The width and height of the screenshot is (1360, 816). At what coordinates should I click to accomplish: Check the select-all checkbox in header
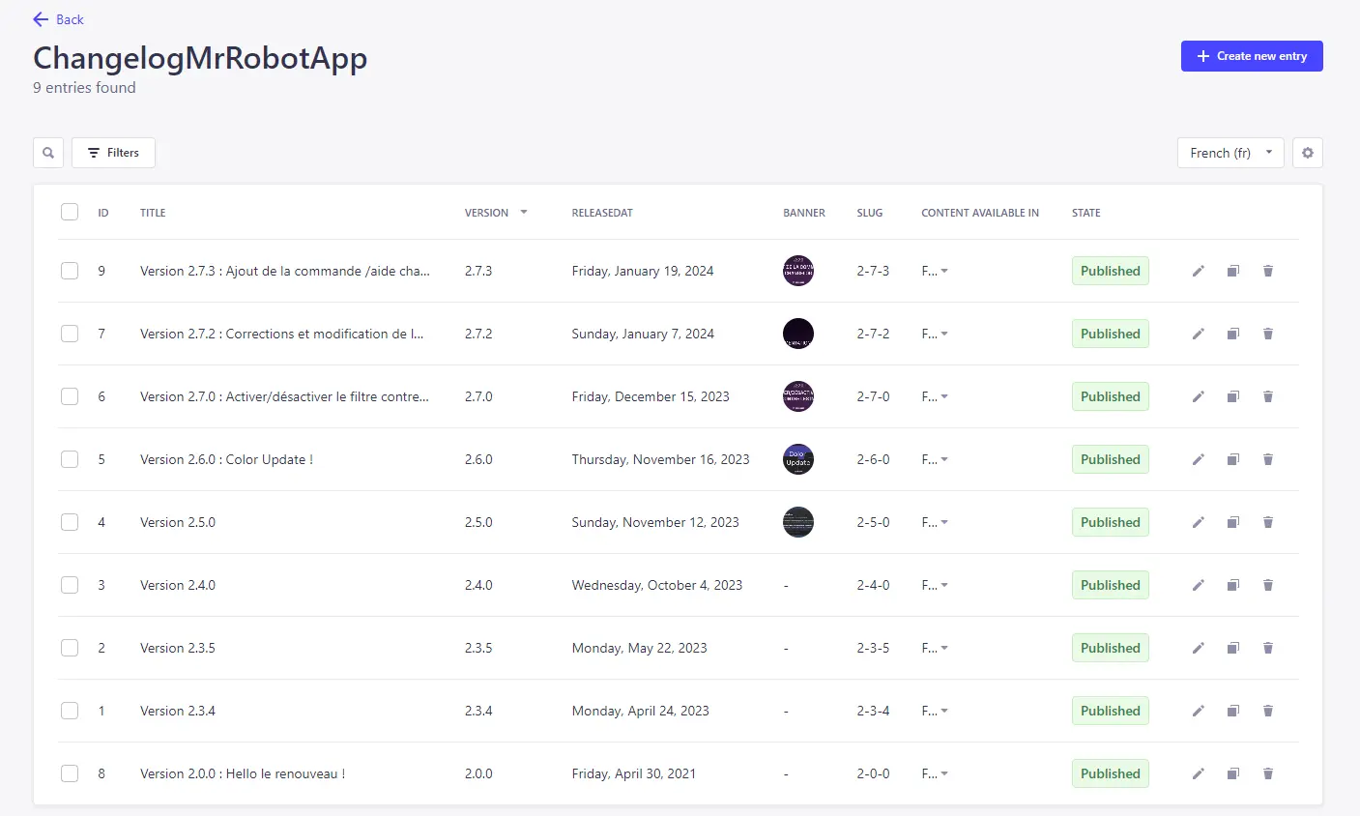[x=70, y=212]
